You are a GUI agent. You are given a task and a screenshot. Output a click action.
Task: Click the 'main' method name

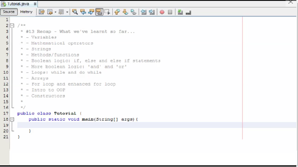pos(88,119)
